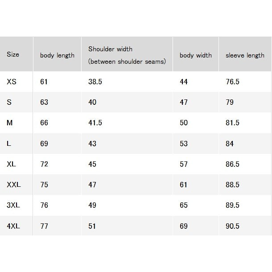272x272 pixels.
Task: Click body length value 75
Action: click(44, 185)
